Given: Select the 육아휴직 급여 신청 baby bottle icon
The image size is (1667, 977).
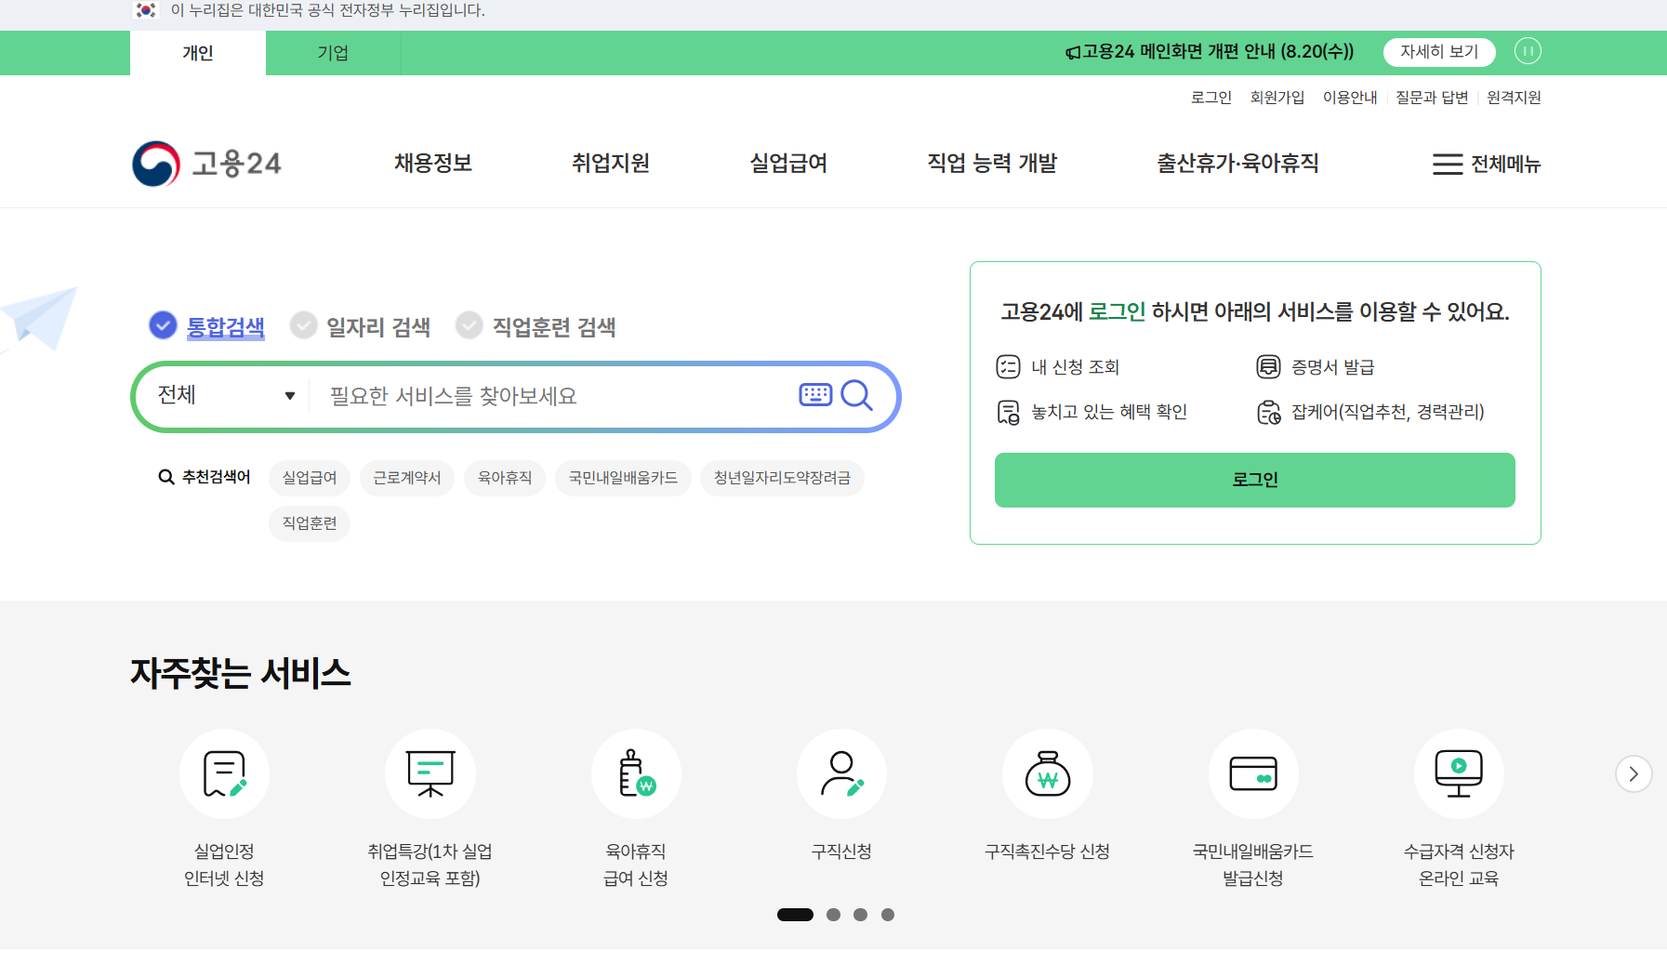Looking at the screenshot, I should pos(636,772).
